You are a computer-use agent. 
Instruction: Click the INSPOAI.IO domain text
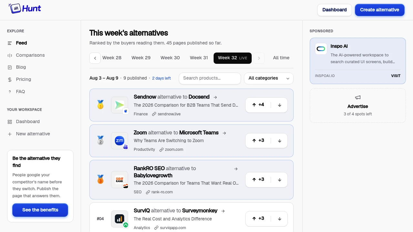coord(325,76)
